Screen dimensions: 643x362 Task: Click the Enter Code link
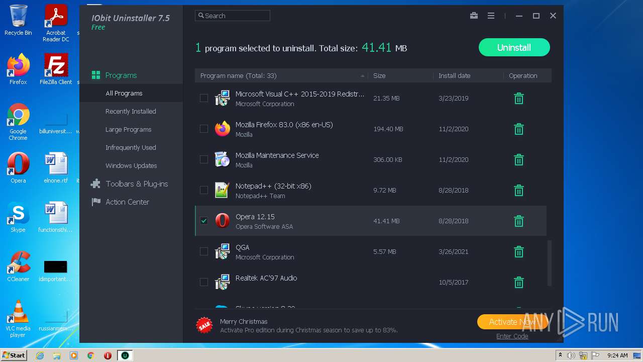pyautogui.click(x=512, y=336)
